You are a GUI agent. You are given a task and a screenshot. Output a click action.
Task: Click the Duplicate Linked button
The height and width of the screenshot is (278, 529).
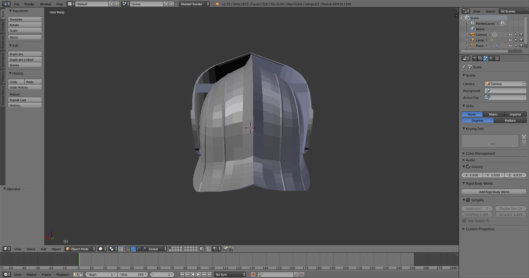(25, 59)
